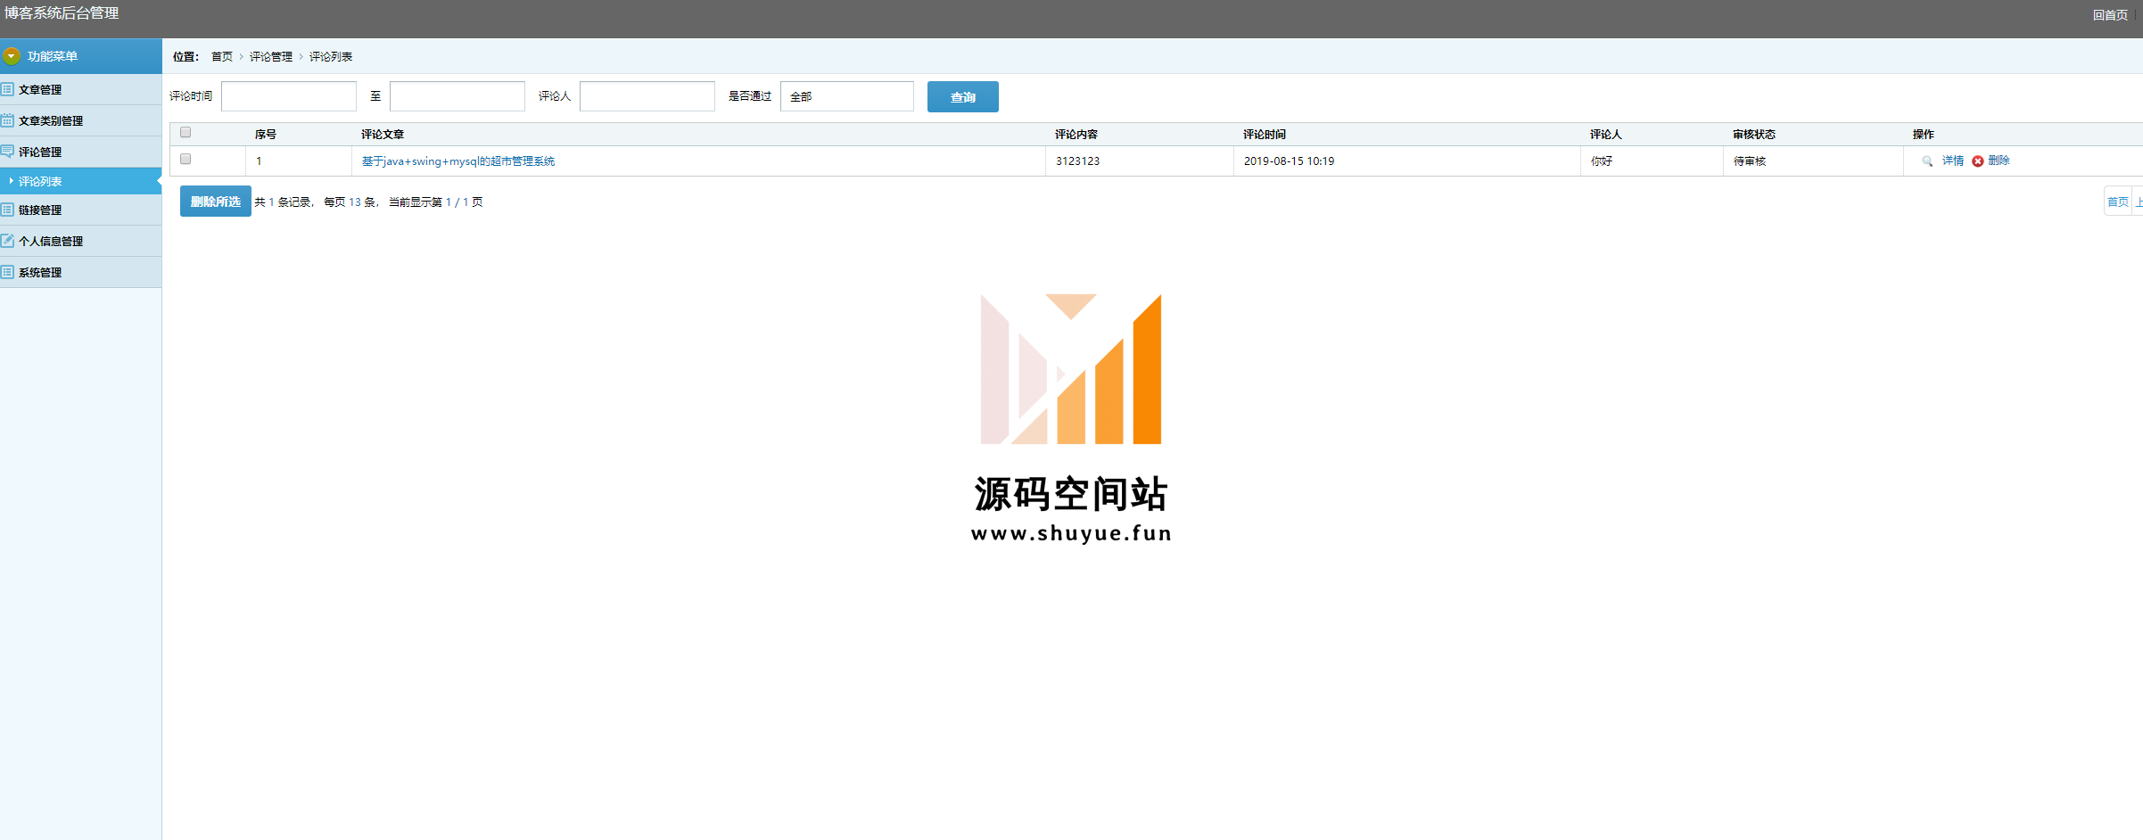Click the date cell 2019-08-15 10:19
The width and height of the screenshot is (2143, 840).
(1289, 161)
